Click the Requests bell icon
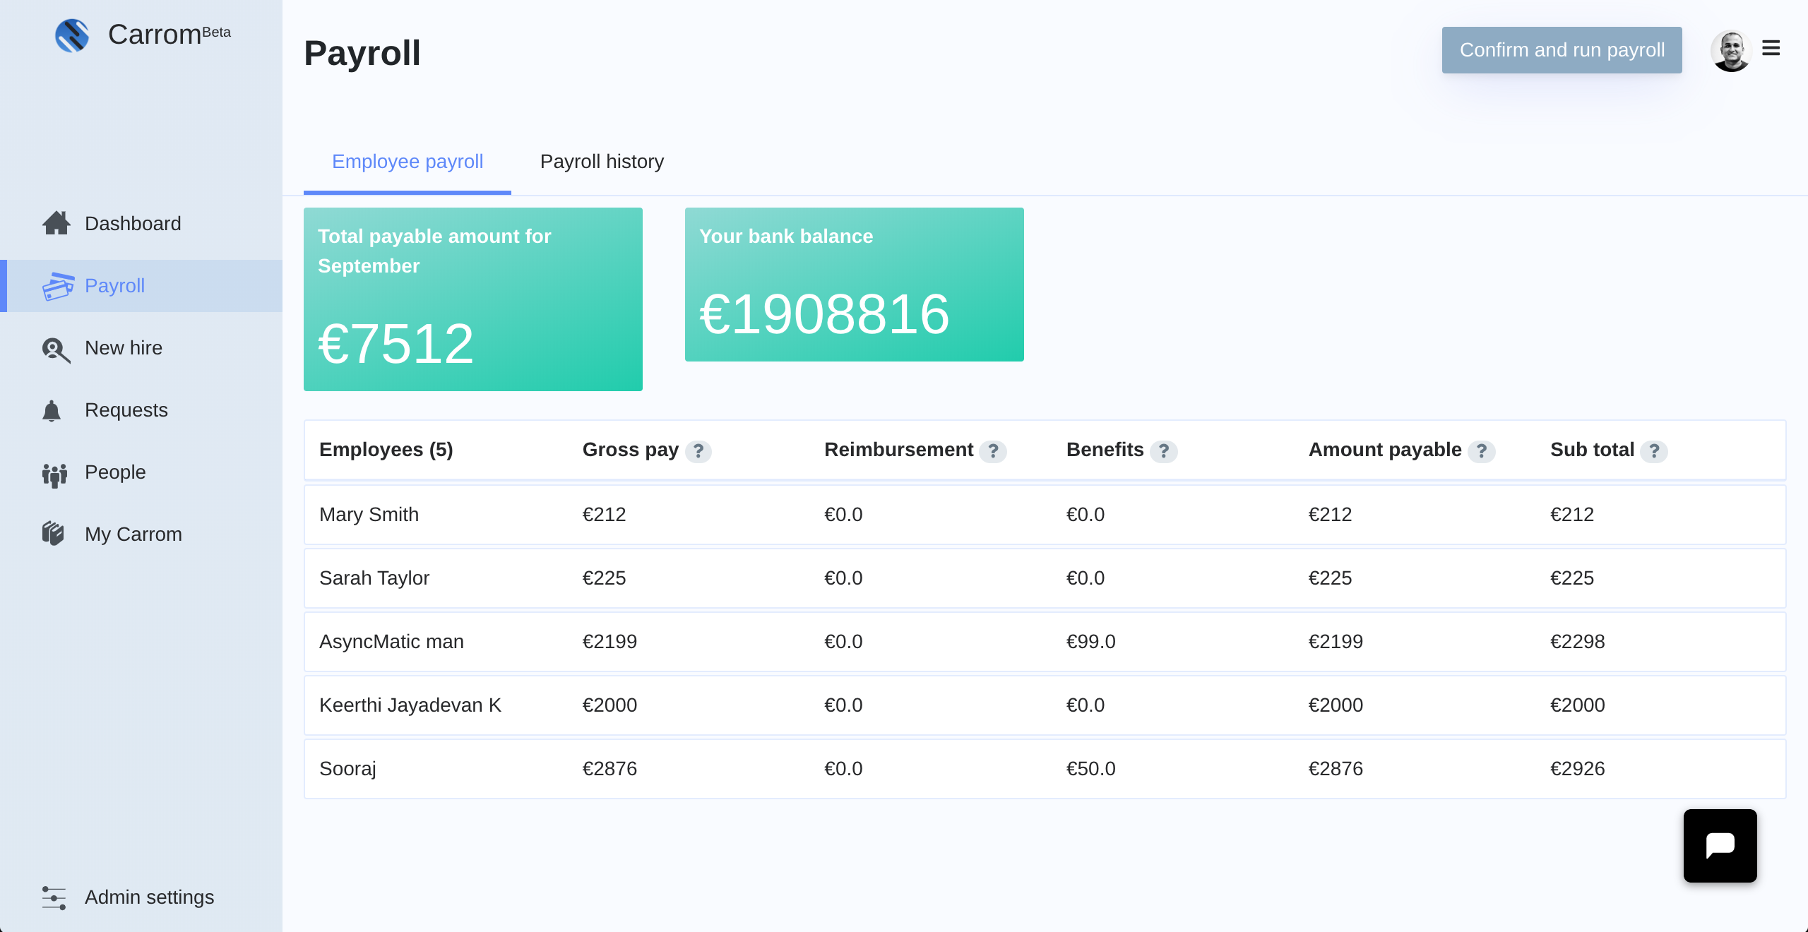 click(52, 411)
